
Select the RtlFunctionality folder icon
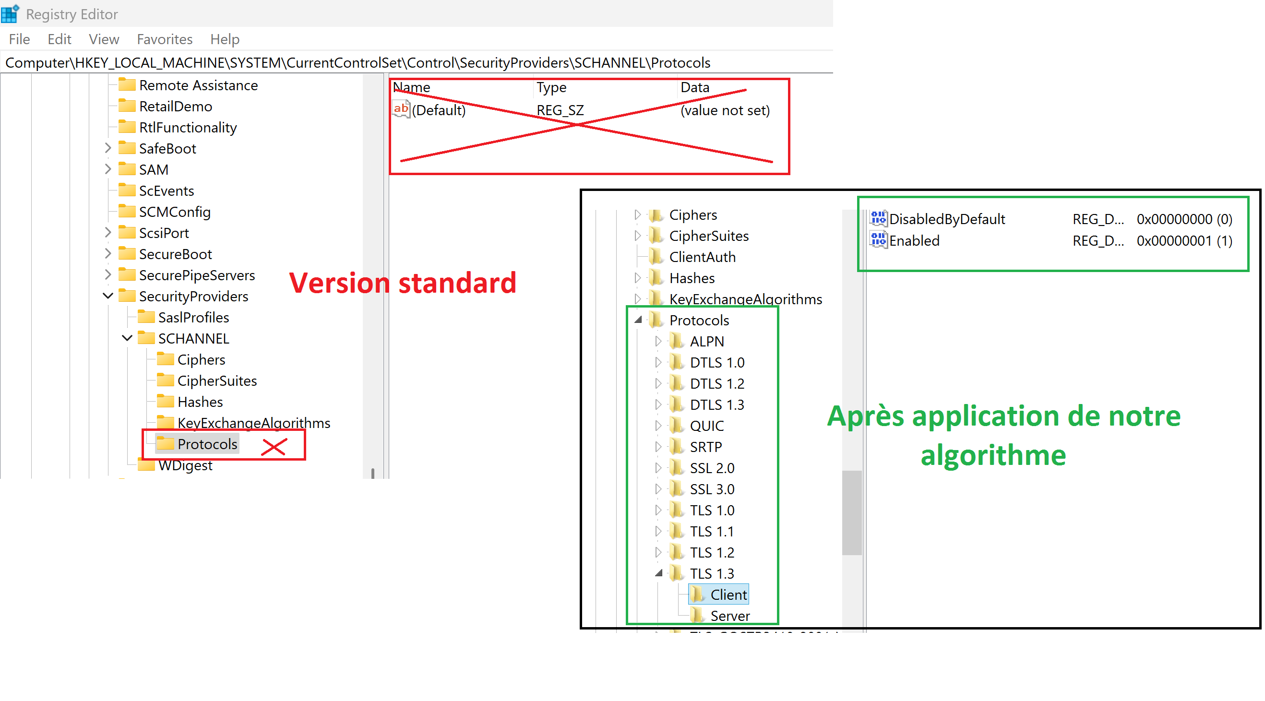point(127,127)
